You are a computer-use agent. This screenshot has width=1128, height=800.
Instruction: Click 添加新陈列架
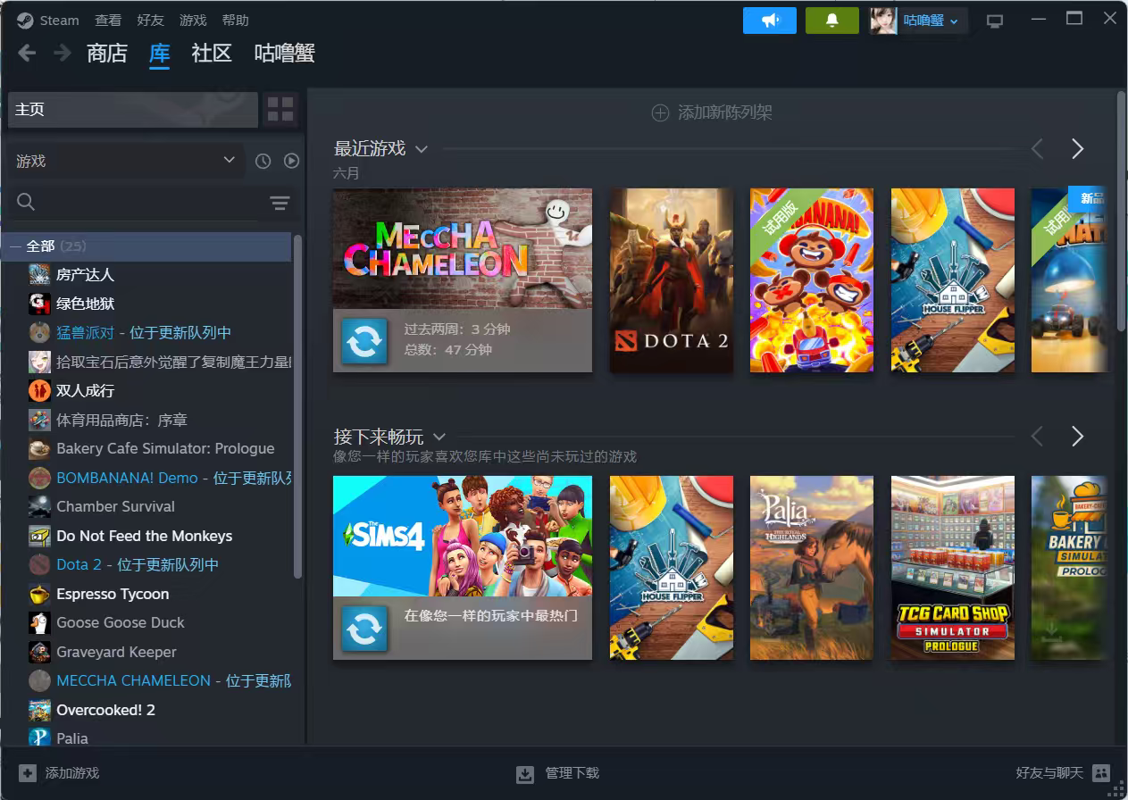(712, 112)
